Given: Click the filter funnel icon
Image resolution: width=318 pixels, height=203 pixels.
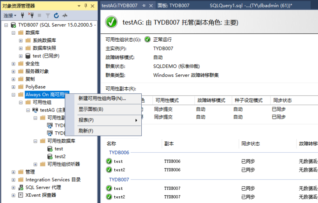Looking at the screenshot, I should pos(48,16).
